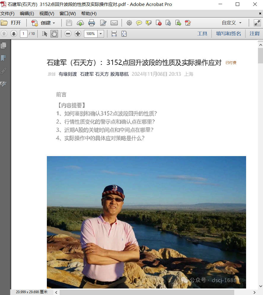Click horizontal scrollbar left arrow
263x295 pixels.
[x=56, y=292]
